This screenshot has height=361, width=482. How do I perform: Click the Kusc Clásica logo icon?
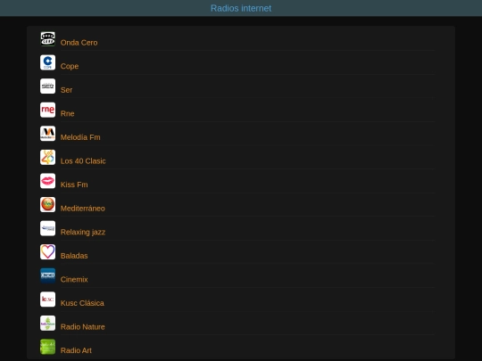[47, 299]
